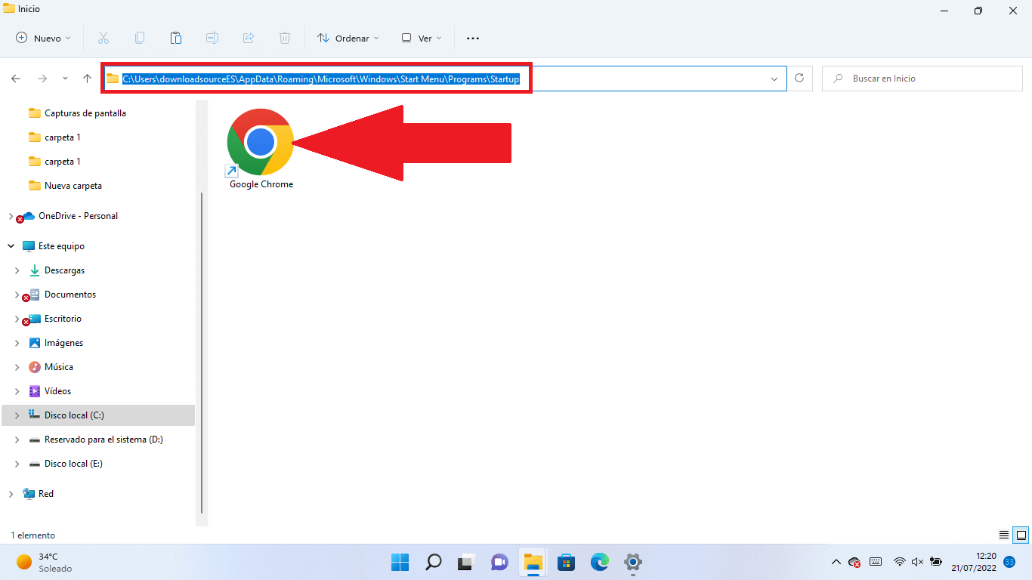Click the Wi-Fi network tray icon

tap(899, 562)
